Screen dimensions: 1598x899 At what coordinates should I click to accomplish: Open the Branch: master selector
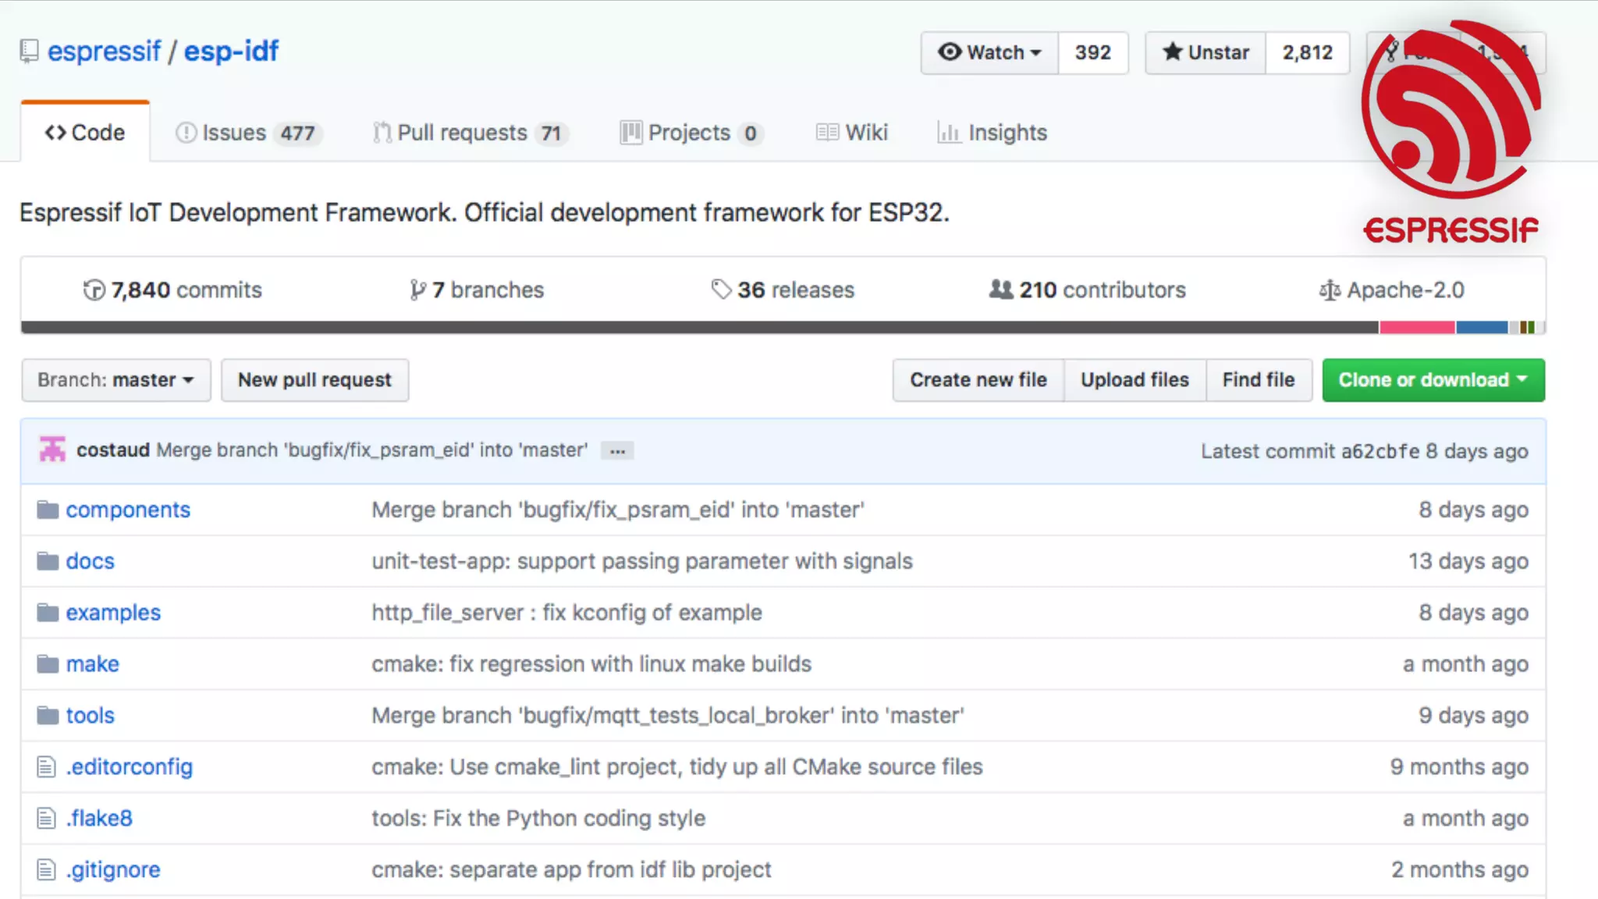tap(116, 380)
